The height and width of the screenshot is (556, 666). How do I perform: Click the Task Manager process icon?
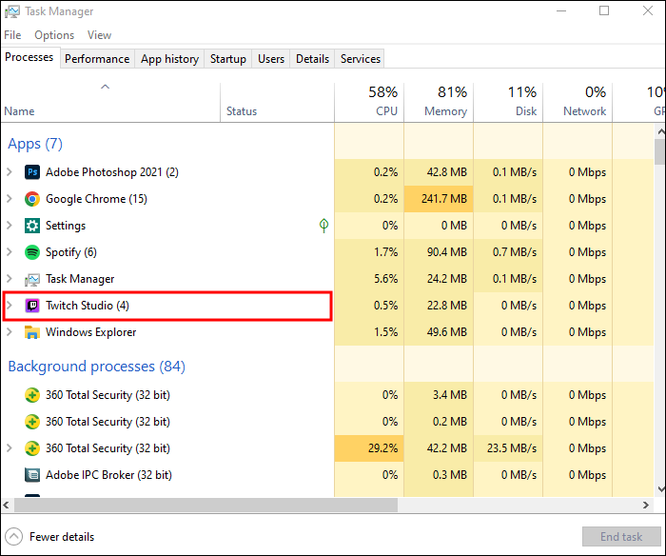(31, 279)
